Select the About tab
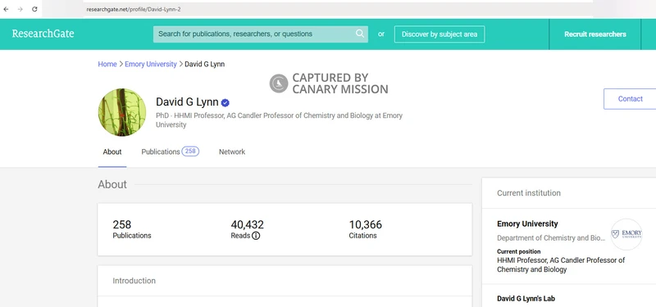Screen dimensions: 656x307 pos(112,152)
